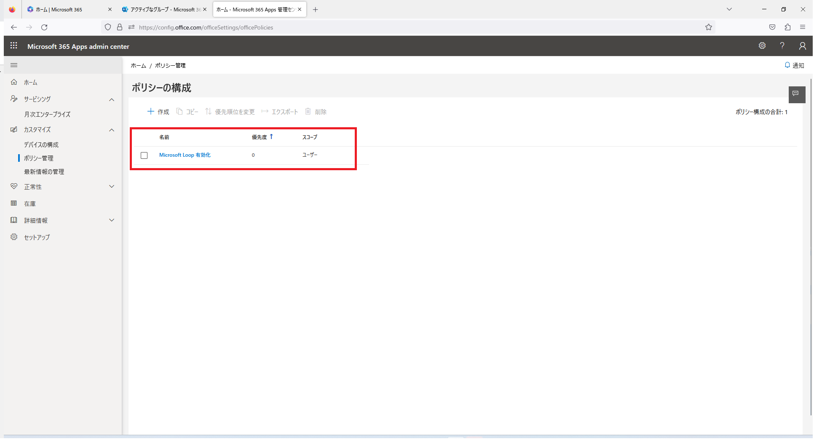Viewport: 814px width, 439px height.
Task: Collapse the サービシング section chevron
Action: click(112, 99)
